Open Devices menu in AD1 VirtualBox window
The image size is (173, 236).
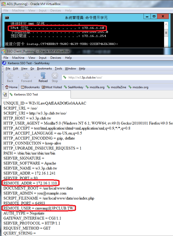tap(56, 10)
